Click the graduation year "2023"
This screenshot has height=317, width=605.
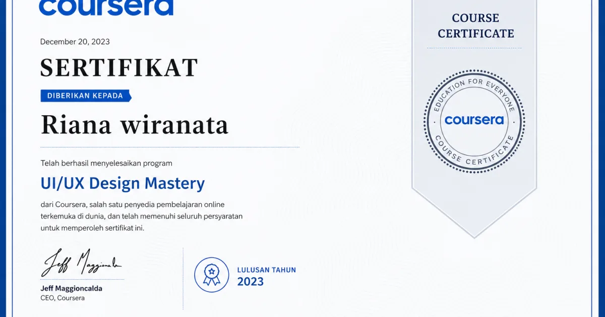pos(251,281)
